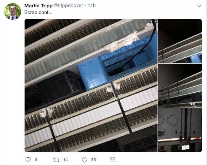Screen dimensions: 207x165
Task: Send tweet via direct message envelope icon
Action: [112, 160]
